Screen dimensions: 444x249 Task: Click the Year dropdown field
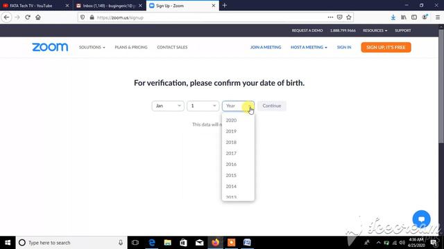coord(238,106)
